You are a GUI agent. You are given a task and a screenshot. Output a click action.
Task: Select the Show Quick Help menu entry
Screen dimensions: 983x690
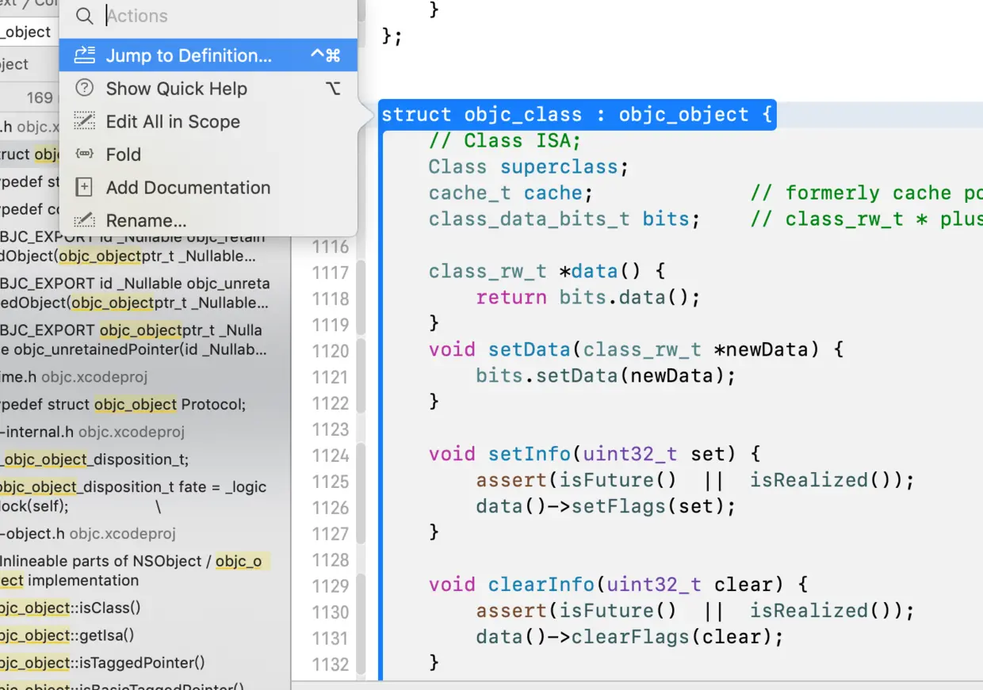[208, 89]
